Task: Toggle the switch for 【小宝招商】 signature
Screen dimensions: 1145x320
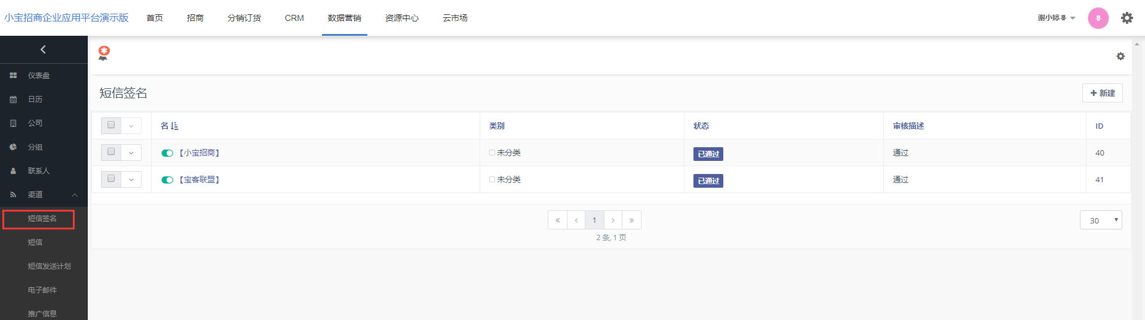Action: (167, 153)
